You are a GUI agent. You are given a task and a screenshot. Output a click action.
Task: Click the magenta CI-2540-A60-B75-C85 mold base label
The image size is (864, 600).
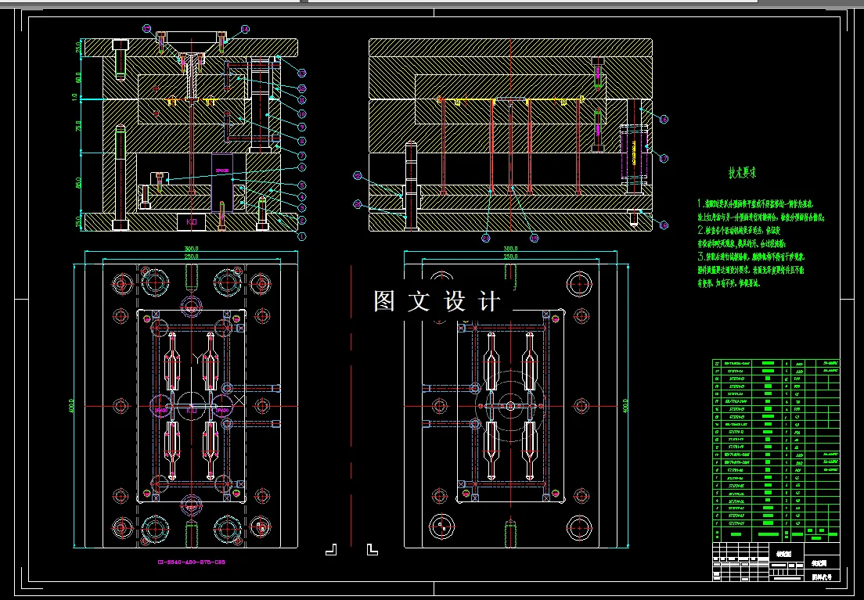(x=192, y=562)
